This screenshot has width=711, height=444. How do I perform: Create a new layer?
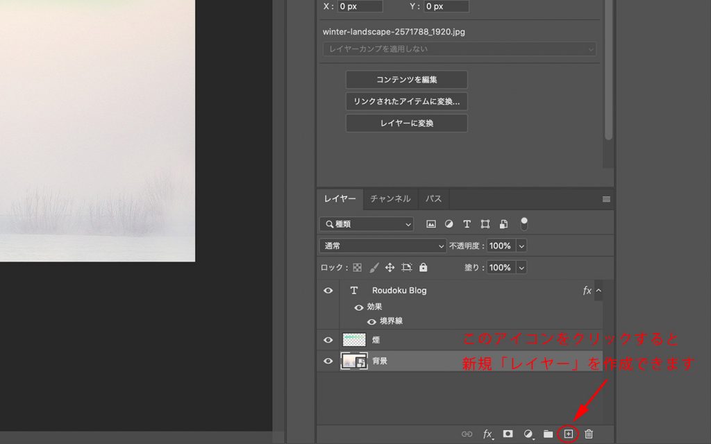point(568,434)
